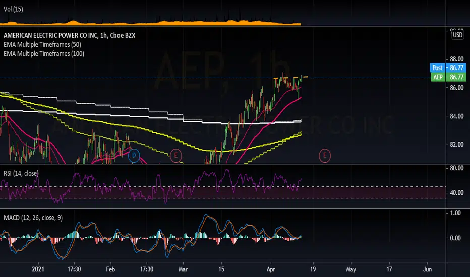Click the earnings 'E' marker near March
Viewport: 470px width, 277px height.
tap(176, 156)
